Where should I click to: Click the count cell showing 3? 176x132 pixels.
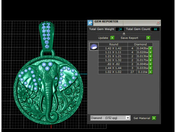[x=132, y=68]
